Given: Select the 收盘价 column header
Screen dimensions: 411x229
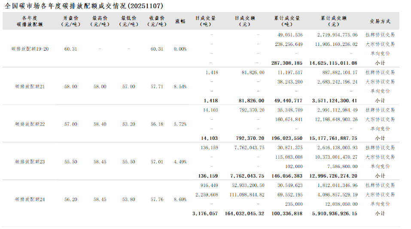Looking at the screenshot, I should pos(157,21).
